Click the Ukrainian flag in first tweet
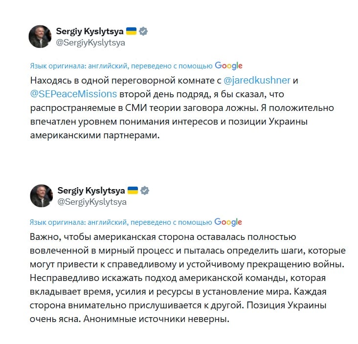The image size is (358, 344). tap(131, 31)
